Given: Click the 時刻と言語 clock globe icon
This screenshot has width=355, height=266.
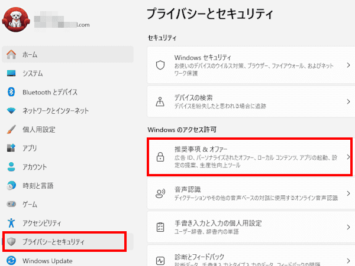Looking at the screenshot, I should tap(11, 185).
